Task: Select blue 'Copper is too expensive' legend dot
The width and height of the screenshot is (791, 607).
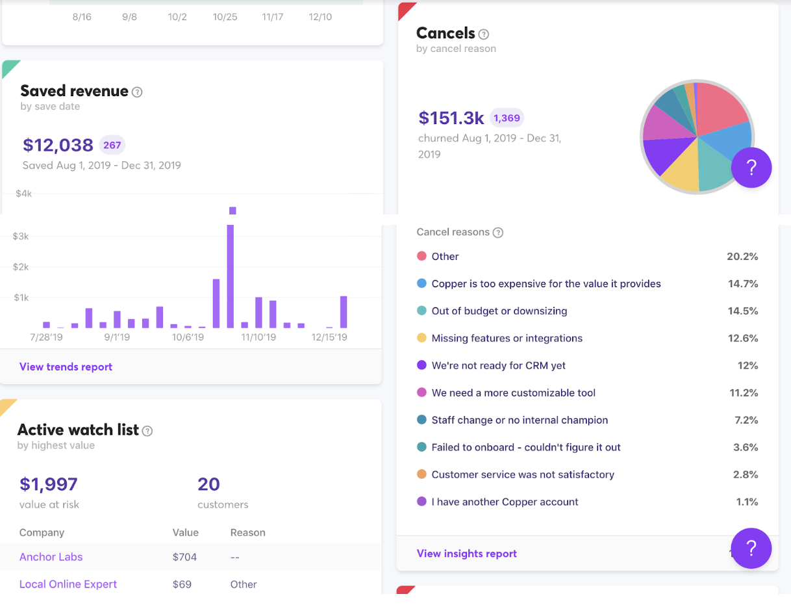Action: [x=421, y=284]
